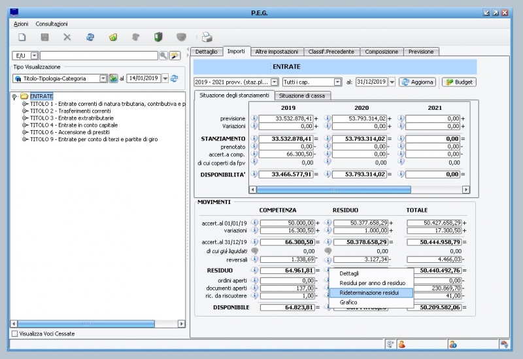This screenshot has height=359, width=523.
Task: Click the blue refresh icon in main toolbar
Action: point(90,37)
